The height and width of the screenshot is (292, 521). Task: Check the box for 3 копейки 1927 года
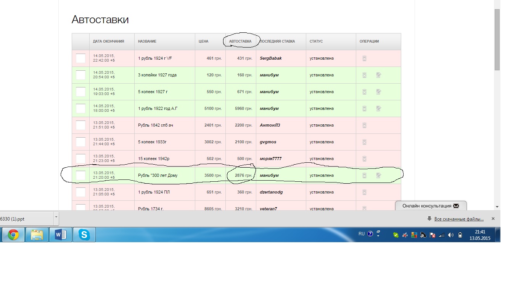(x=80, y=75)
